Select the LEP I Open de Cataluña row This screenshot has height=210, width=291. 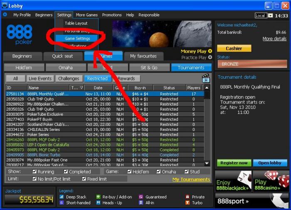click(105, 145)
